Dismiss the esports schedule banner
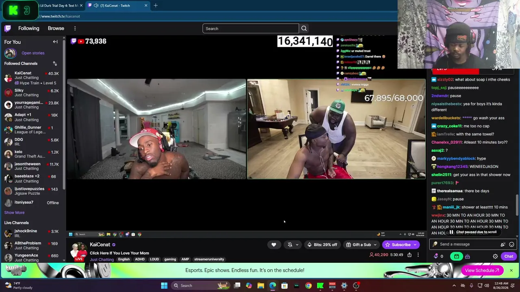This screenshot has width=520, height=292. [x=511, y=270]
